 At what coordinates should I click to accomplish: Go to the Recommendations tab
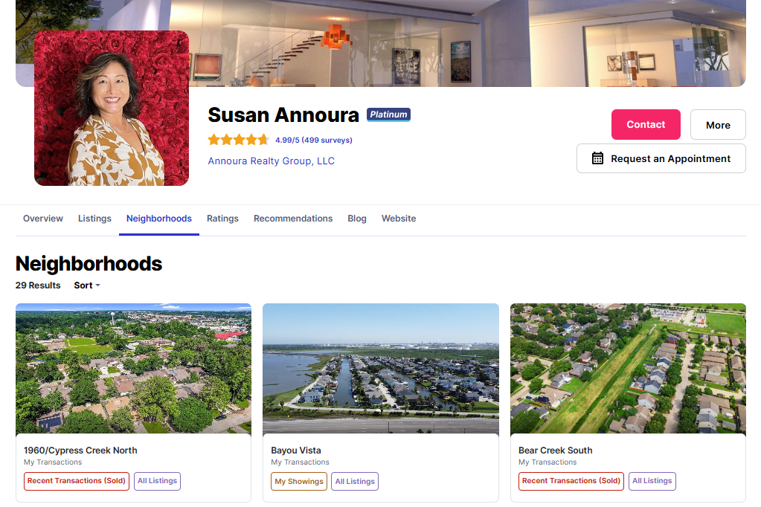(293, 219)
